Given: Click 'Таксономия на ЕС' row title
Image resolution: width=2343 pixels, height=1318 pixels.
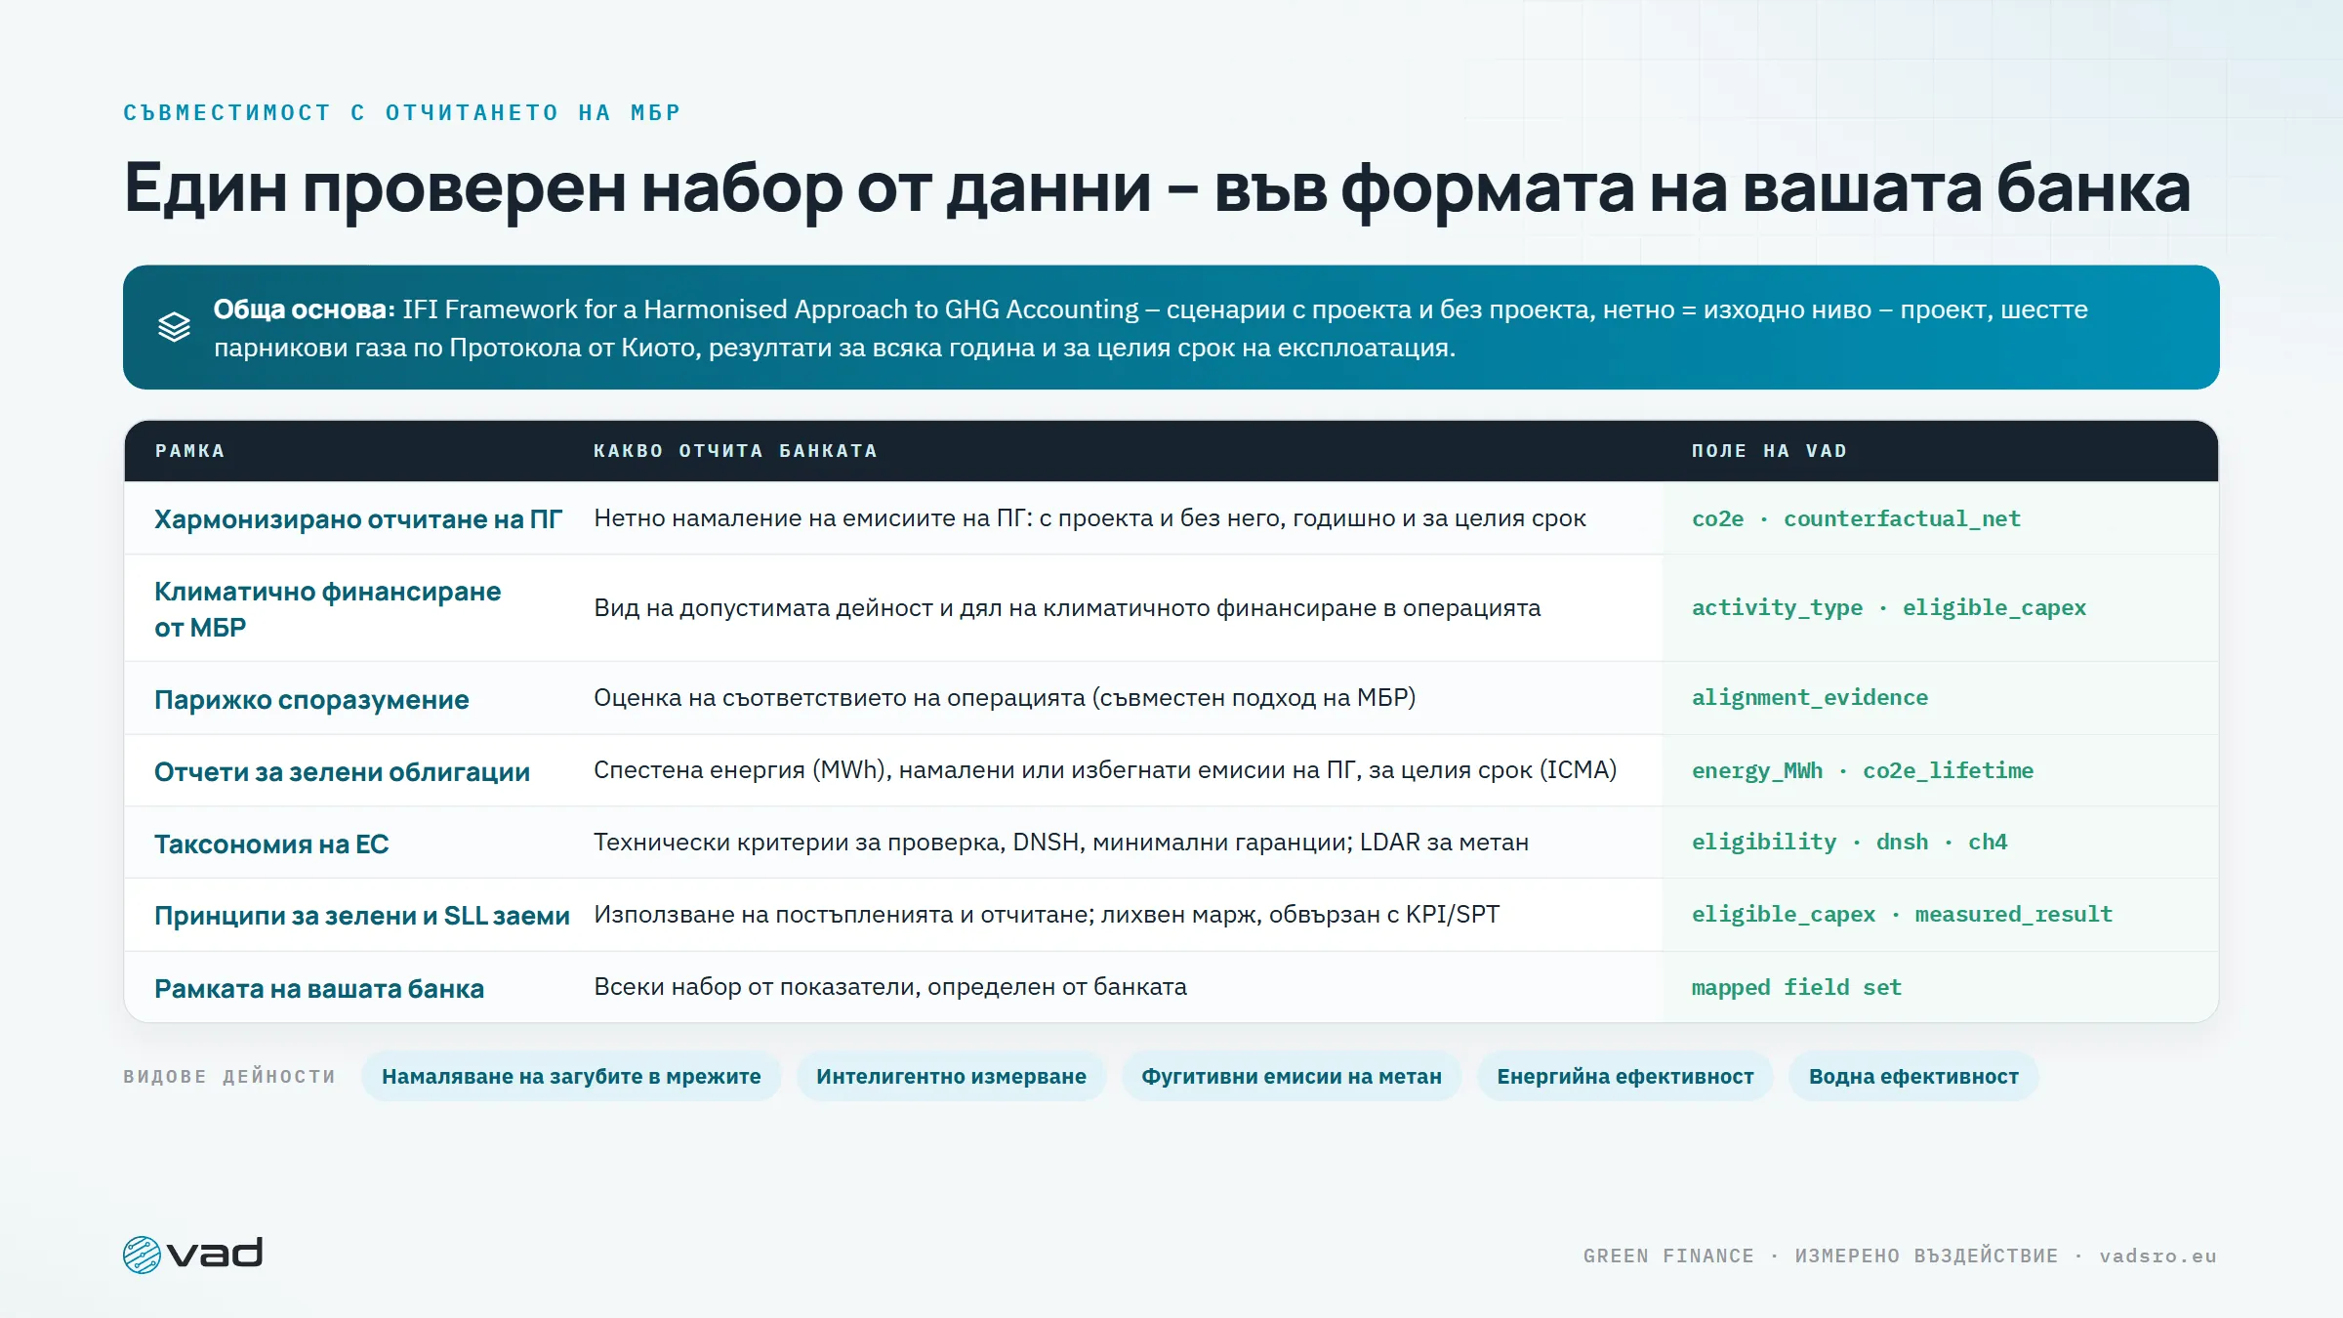Looking at the screenshot, I should [271, 844].
